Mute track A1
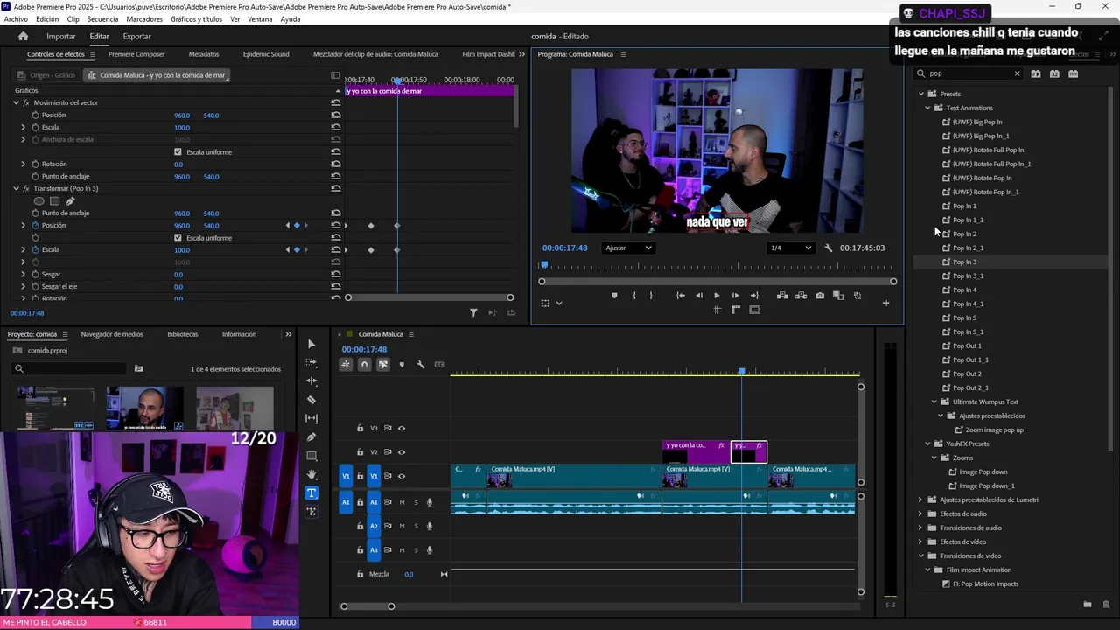The height and width of the screenshot is (630, 1120). [x=402, y=502]
